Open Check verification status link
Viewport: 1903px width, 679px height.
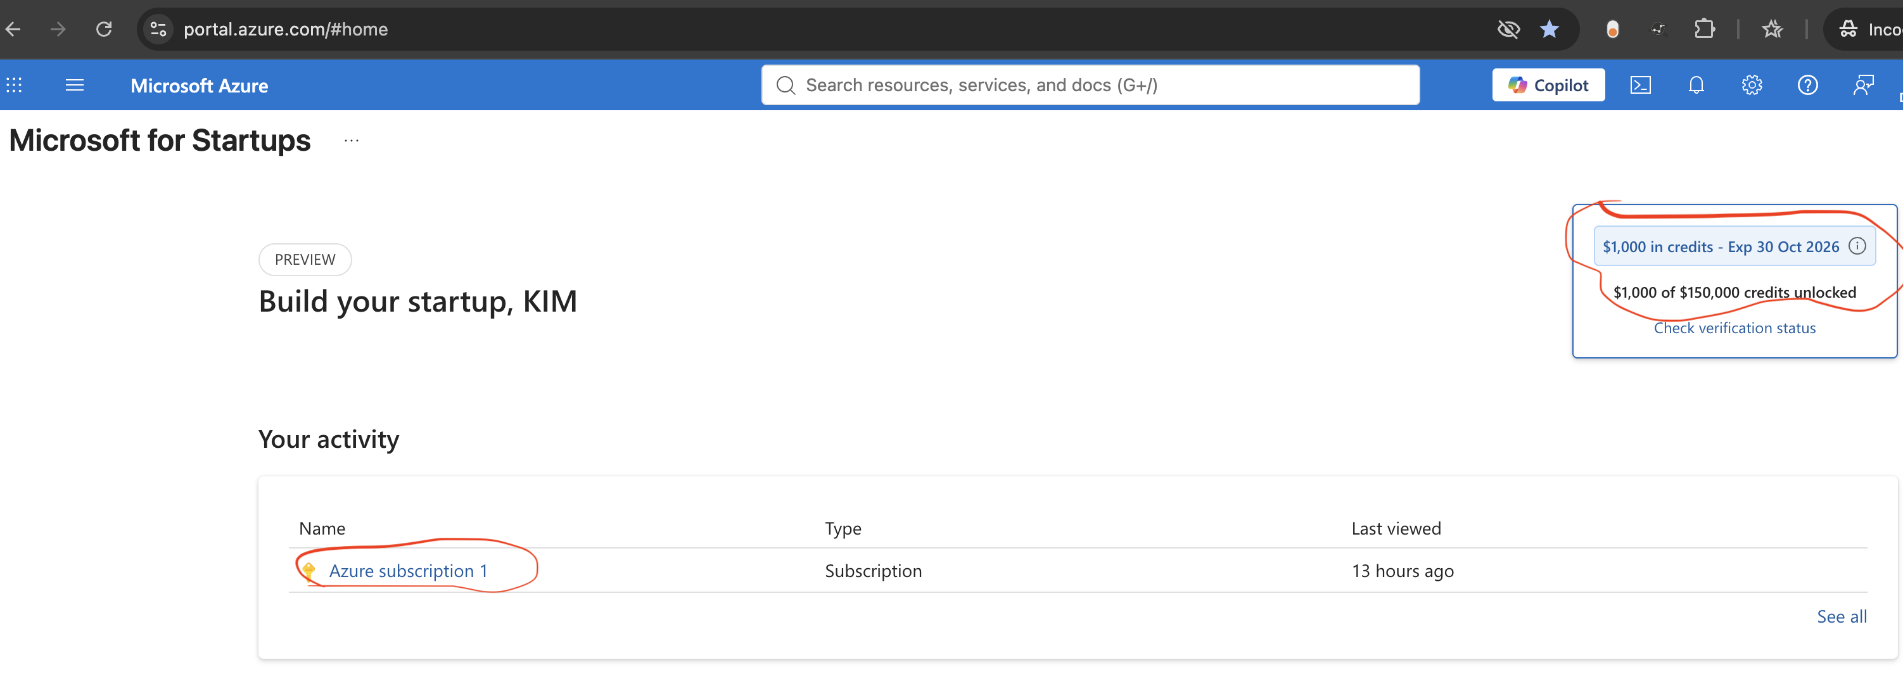tap(1734, 328)
